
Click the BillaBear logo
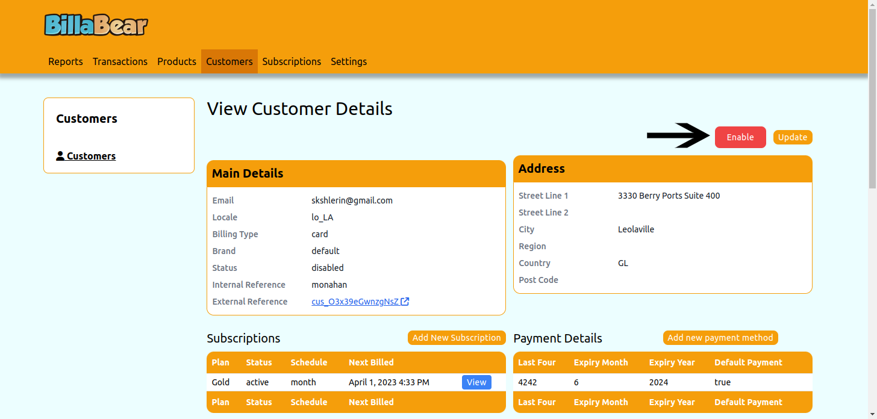[x=96, y=25]
